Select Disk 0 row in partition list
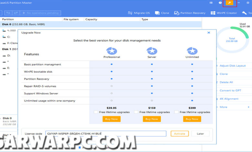The height and width of the screenshot is (152, 252). tap(101, 24)
